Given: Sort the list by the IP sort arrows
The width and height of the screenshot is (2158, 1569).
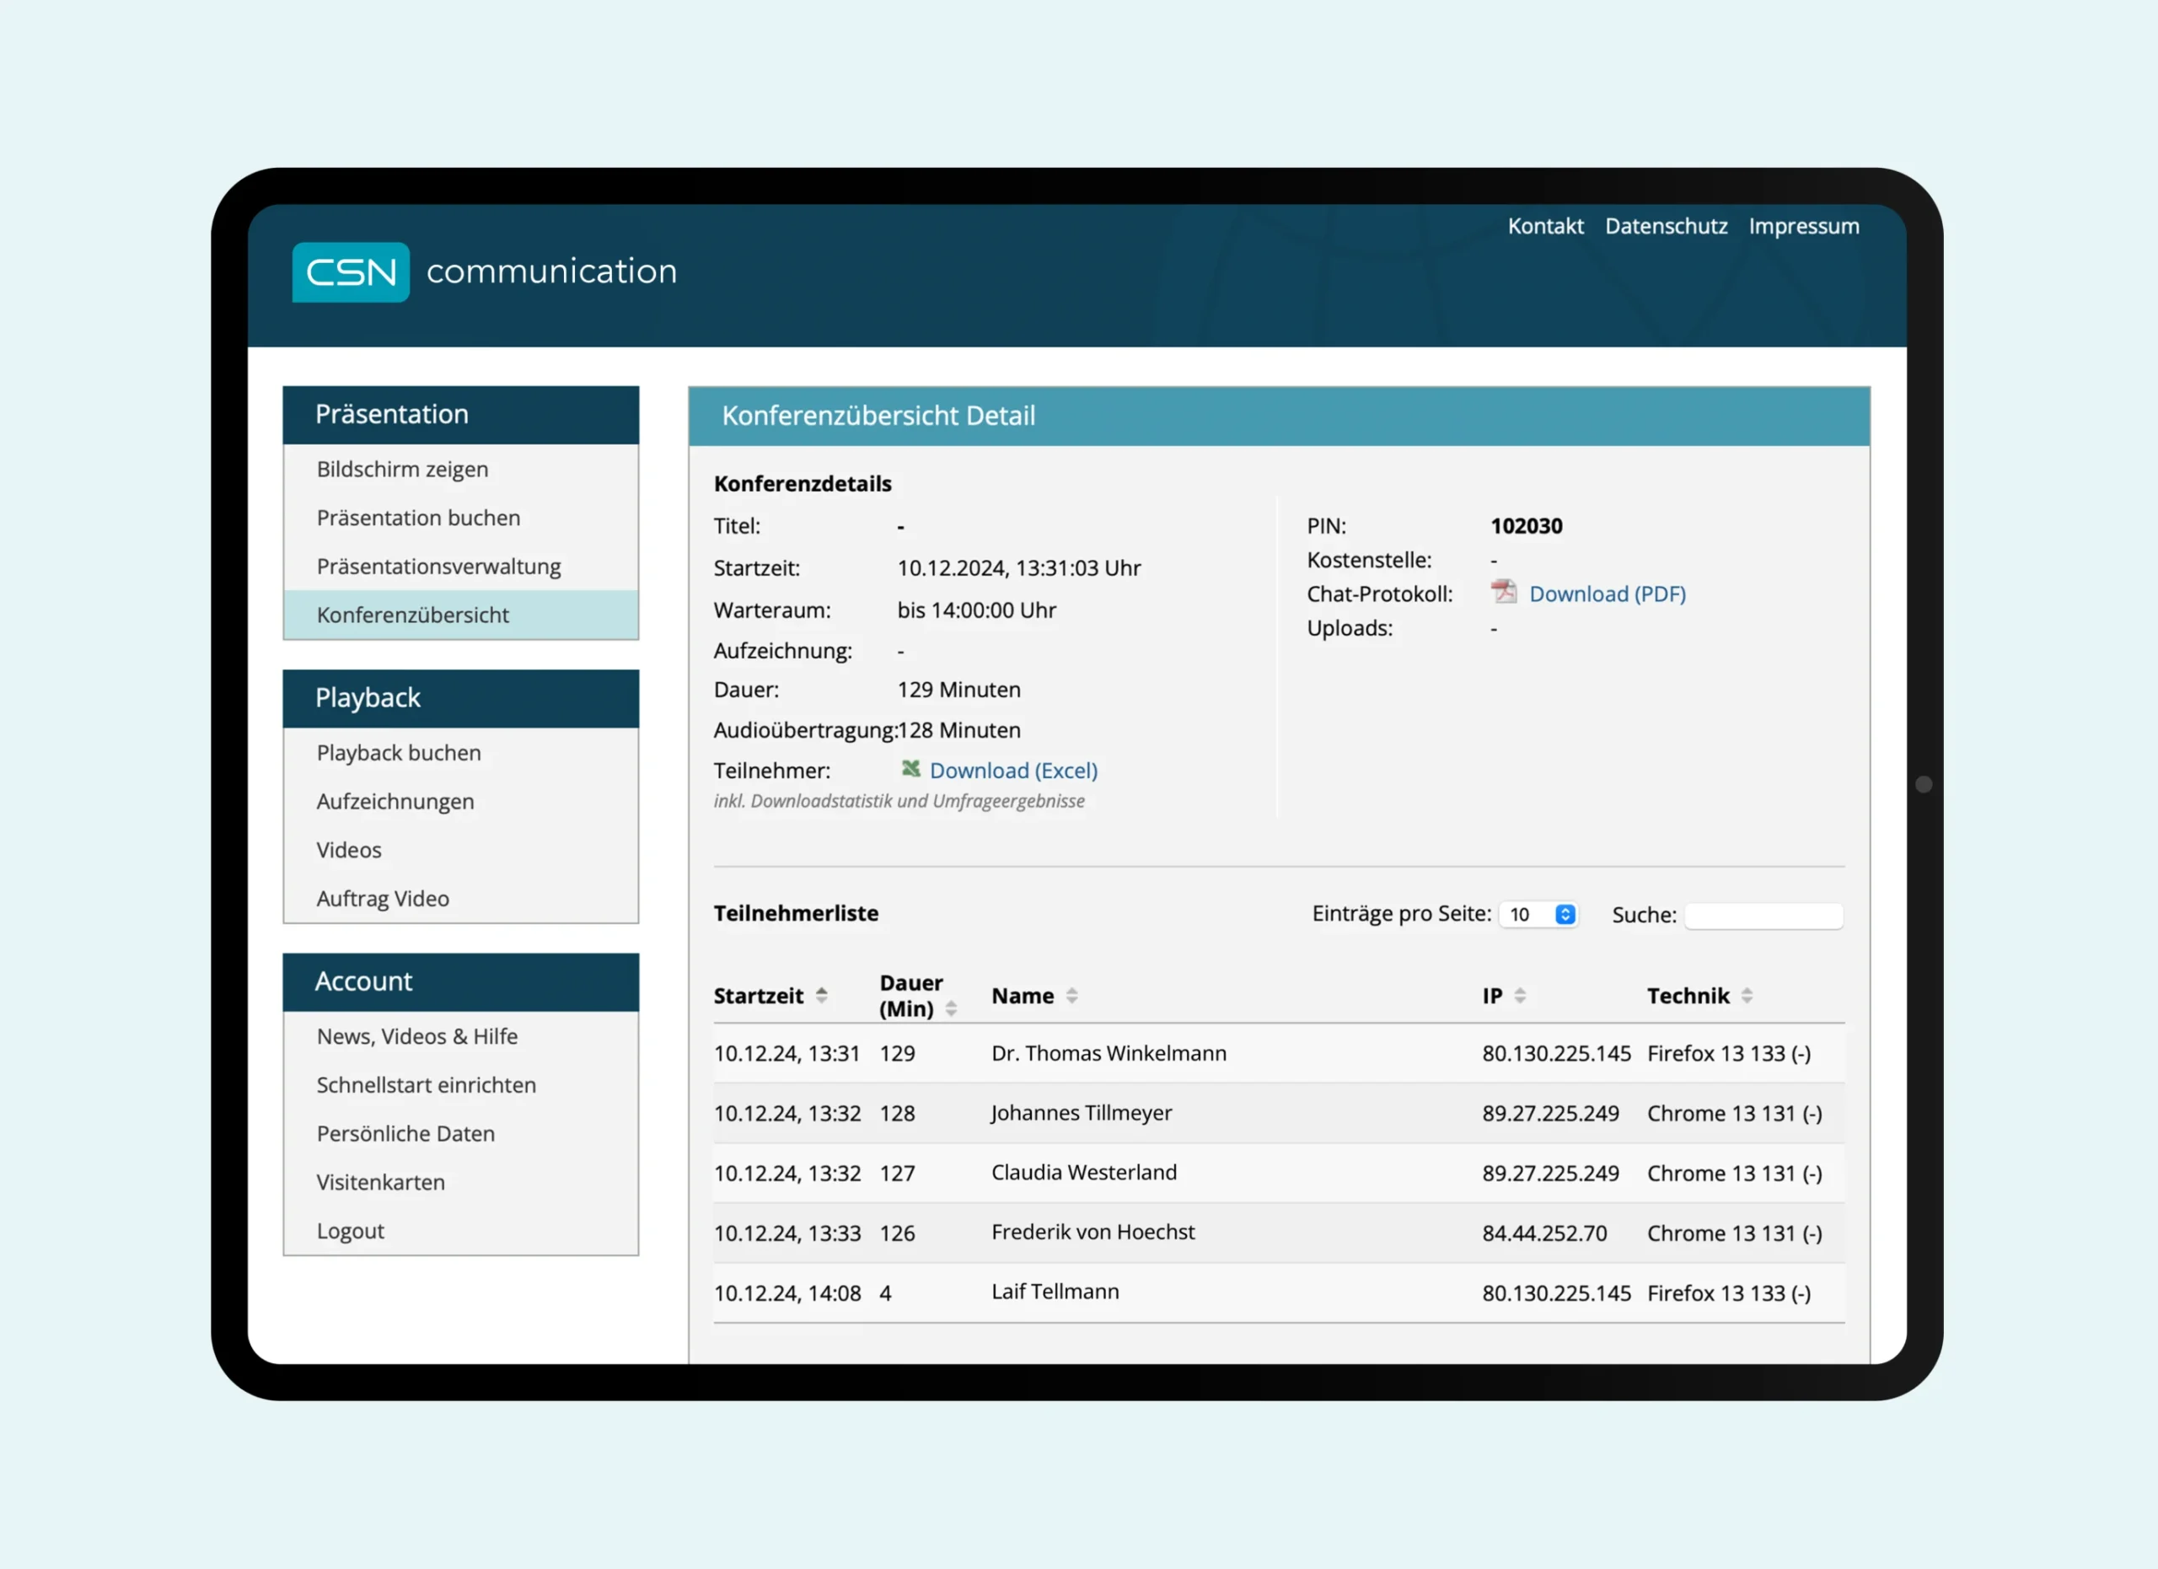Looking at the screenshot, I should click(x=1521, y=995).
